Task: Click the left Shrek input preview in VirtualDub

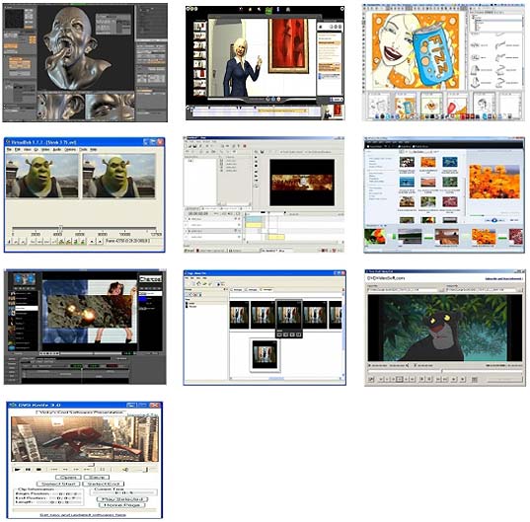Action: [41, 176]
